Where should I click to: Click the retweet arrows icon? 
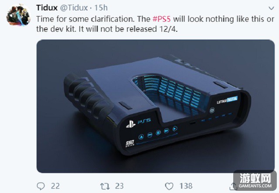[x=105, y=186]
